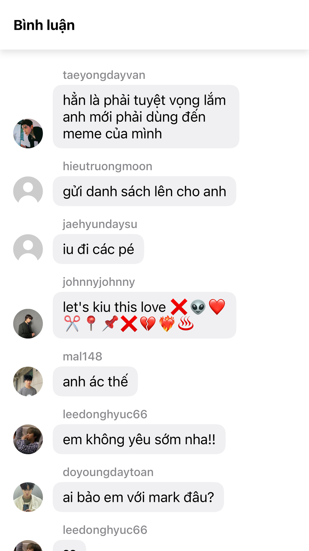Tap leedonghyuc66's avatar beside 'em không yêu sớm nha!!'
This screenshot has width=309, height=551.
tap(28, 439)
